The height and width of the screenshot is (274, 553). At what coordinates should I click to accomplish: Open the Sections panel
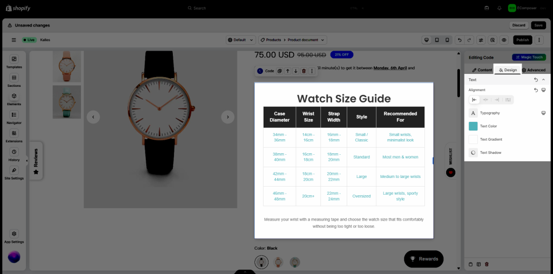point(14,80)
